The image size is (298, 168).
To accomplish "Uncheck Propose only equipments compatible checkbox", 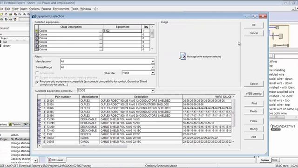I will pyautogui.click(x=37, y=83).
